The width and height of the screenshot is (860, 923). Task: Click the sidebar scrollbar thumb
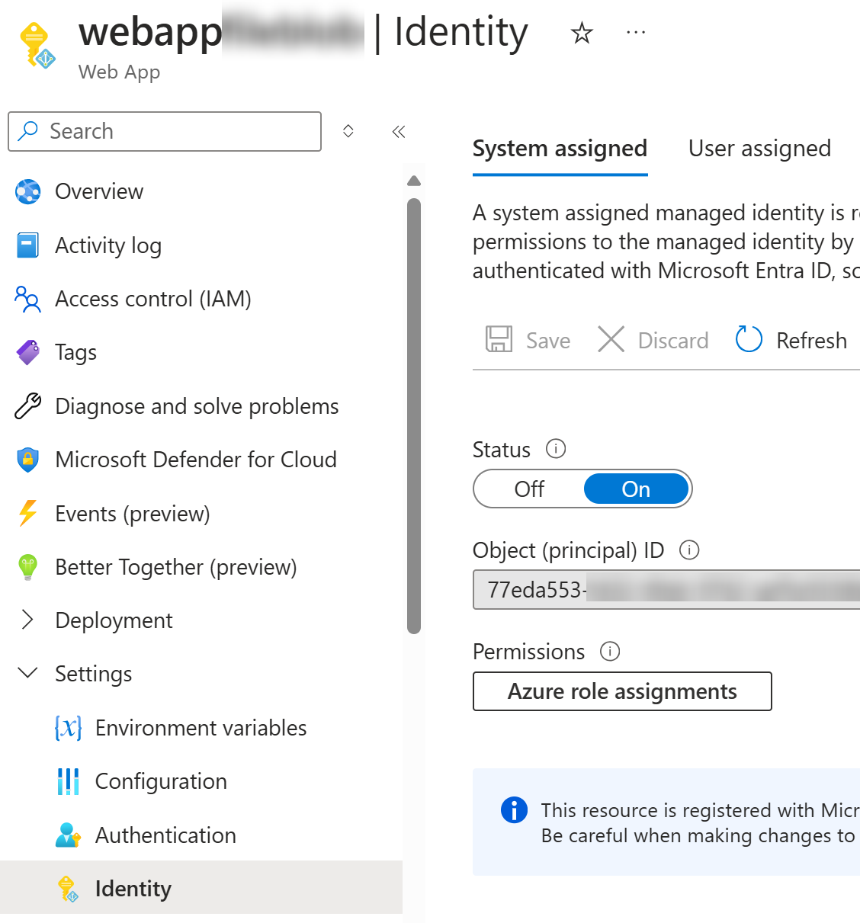[x=414, y=416]
